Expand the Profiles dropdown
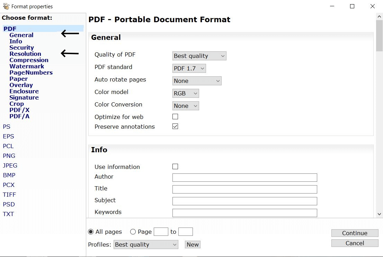Viewport: 383px width, 257px height. pos(145,245)
